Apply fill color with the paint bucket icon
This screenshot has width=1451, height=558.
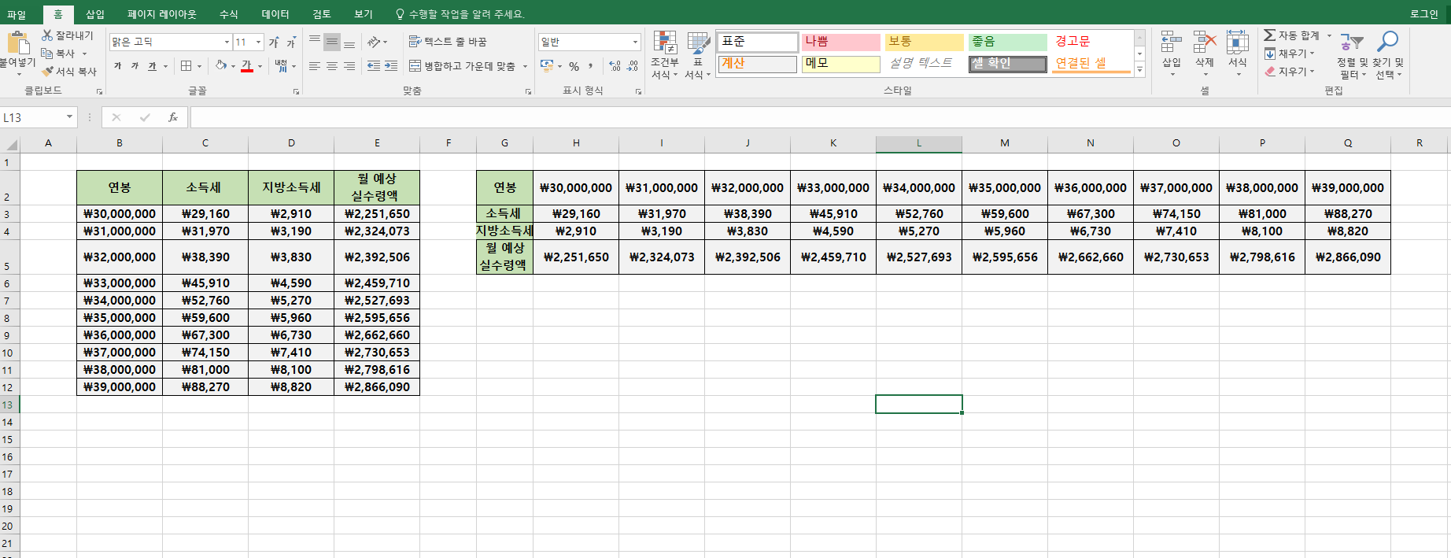tap(221, 66)
